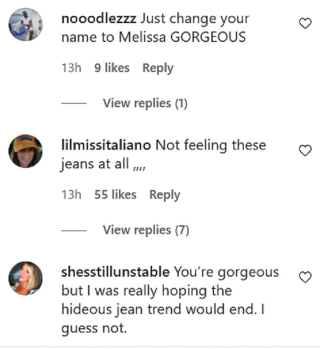Click 13h timestamp on nooodlezzz comment
Screen dimensions: 320x350
71,68
